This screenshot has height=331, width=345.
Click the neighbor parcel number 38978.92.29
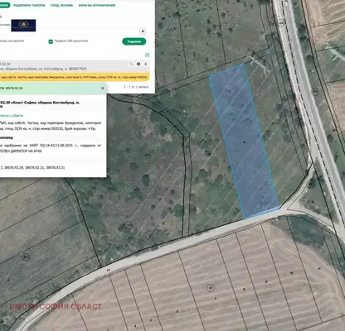point(14,167)
